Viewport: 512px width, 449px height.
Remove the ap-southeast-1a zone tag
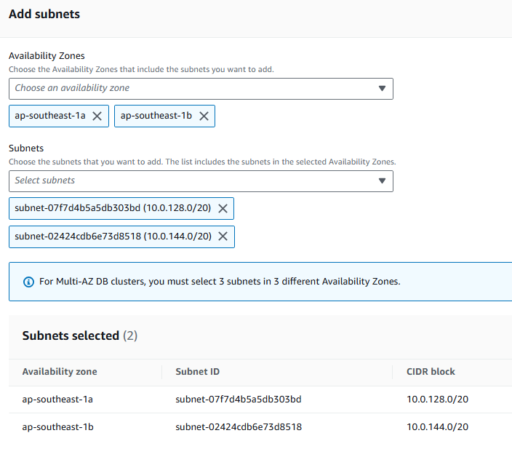point(97,116)
